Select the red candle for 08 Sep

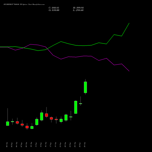click(27, 127)
